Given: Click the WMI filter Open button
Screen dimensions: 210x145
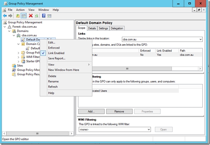Looking at the screenshot, I should tap(163, 129).
